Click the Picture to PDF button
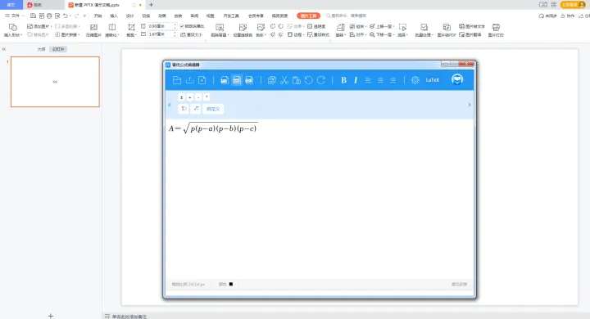Viewport: 590px width, 319px height. click(x=447, y=30)
